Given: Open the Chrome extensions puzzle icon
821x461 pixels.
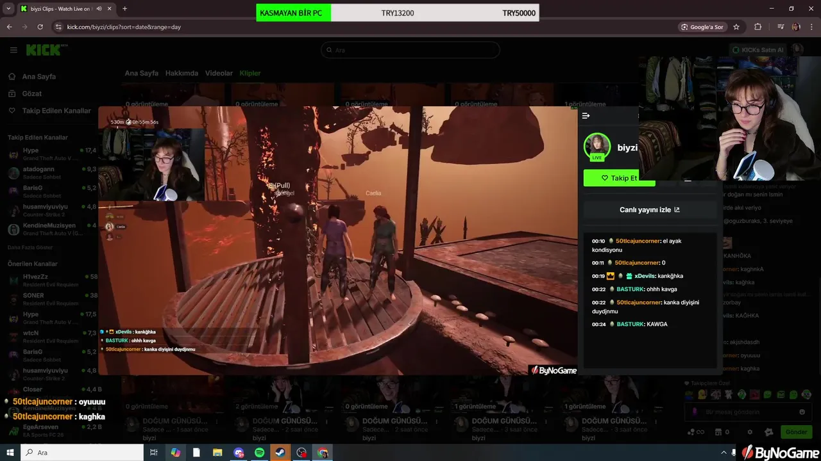Looking at the screenshot, I should pos(758,27).
